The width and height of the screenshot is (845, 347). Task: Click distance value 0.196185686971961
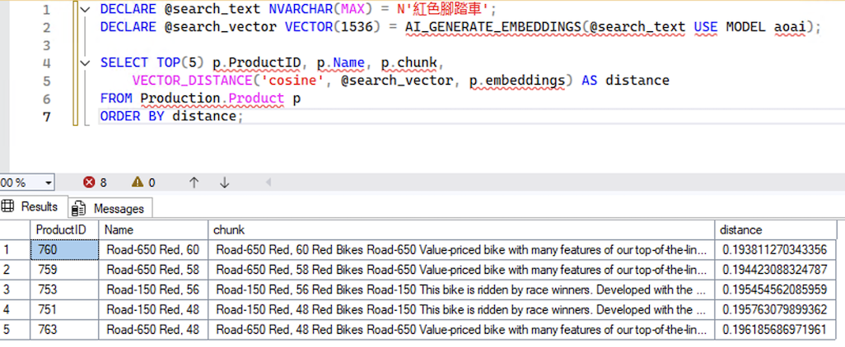coord(776,329)
